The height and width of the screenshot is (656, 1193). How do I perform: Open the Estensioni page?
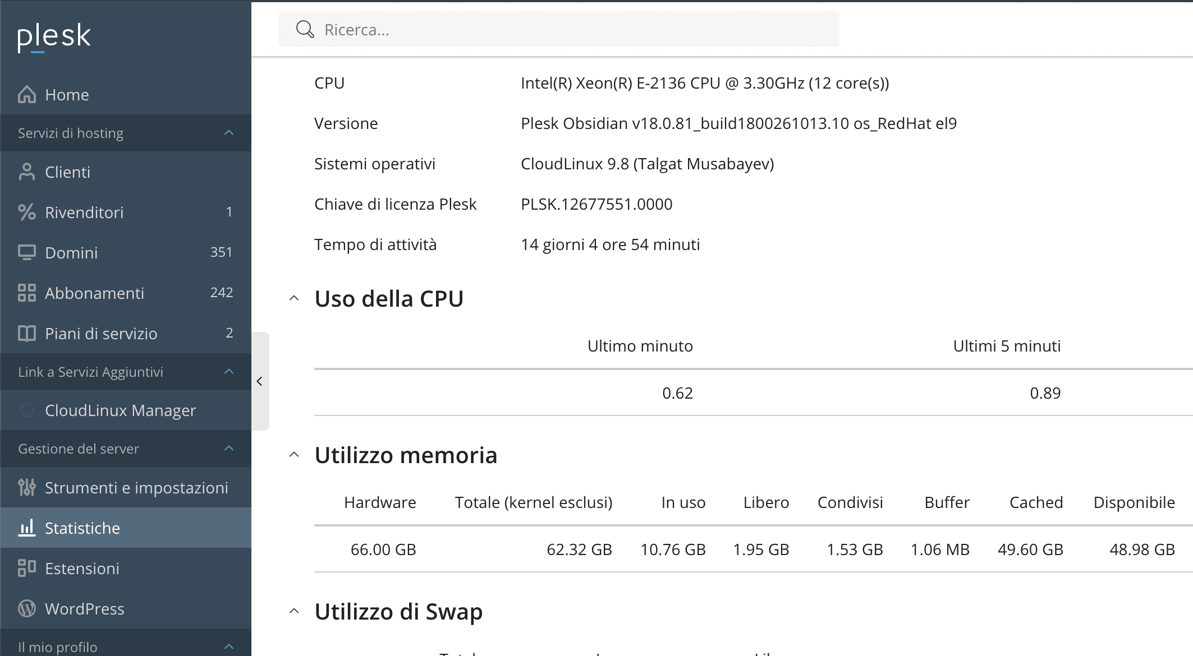pos(126,569)
